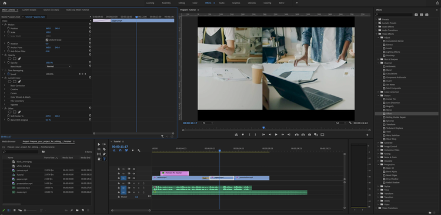Switch Project panel to icon view
Screen dimensions: 441x215
14,210
